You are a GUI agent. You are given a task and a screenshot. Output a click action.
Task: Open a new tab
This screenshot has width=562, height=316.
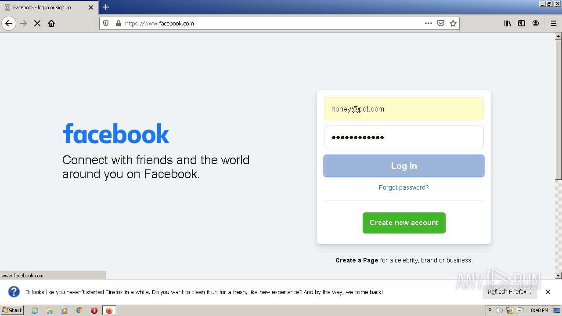(106, 7)
